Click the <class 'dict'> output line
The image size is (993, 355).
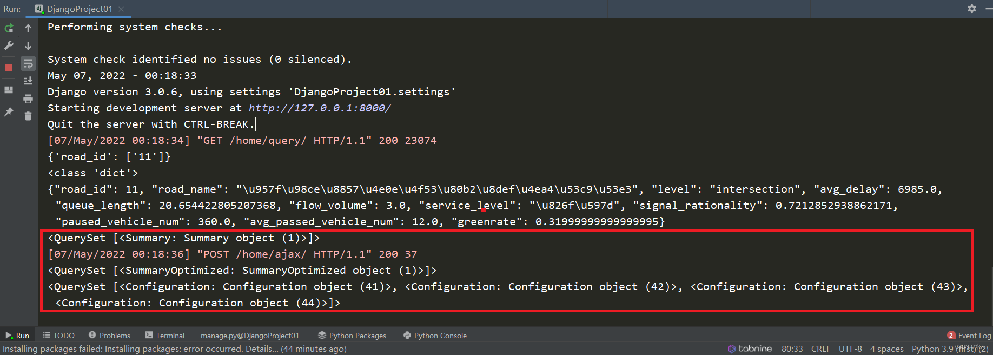coord(93,173)
